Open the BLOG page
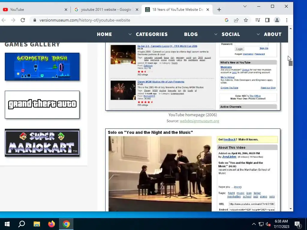 (191, 34)
